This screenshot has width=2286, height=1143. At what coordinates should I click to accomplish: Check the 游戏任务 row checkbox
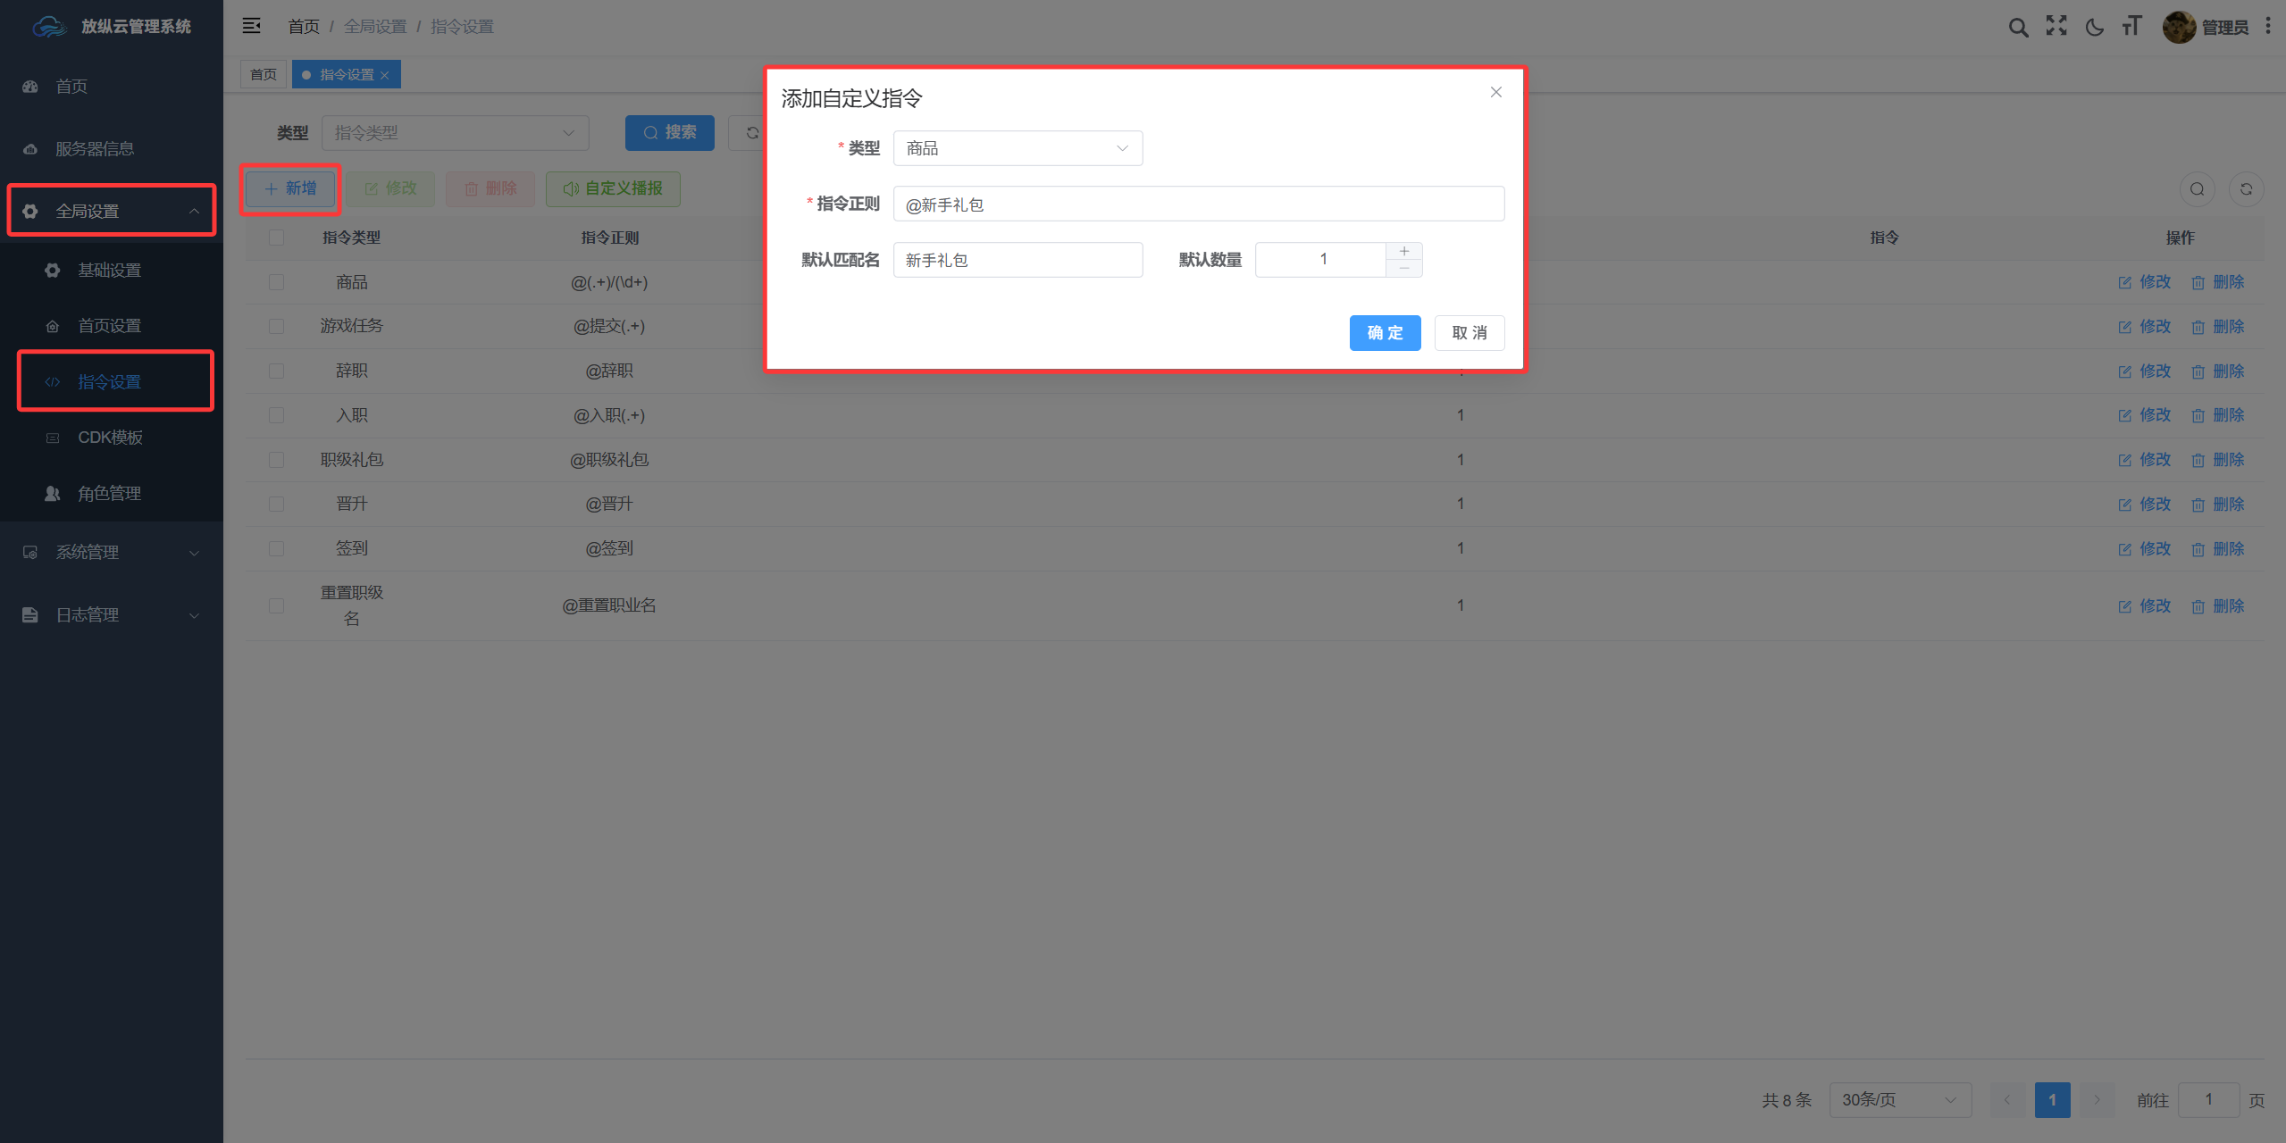(x=277, y=327)
